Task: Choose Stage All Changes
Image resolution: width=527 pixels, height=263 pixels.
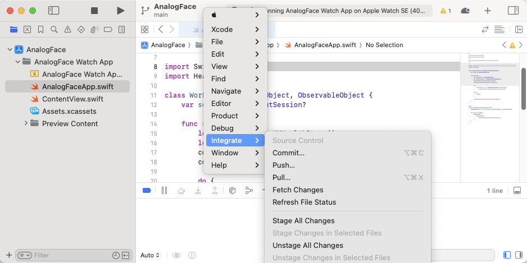Action: coord(348,221)
